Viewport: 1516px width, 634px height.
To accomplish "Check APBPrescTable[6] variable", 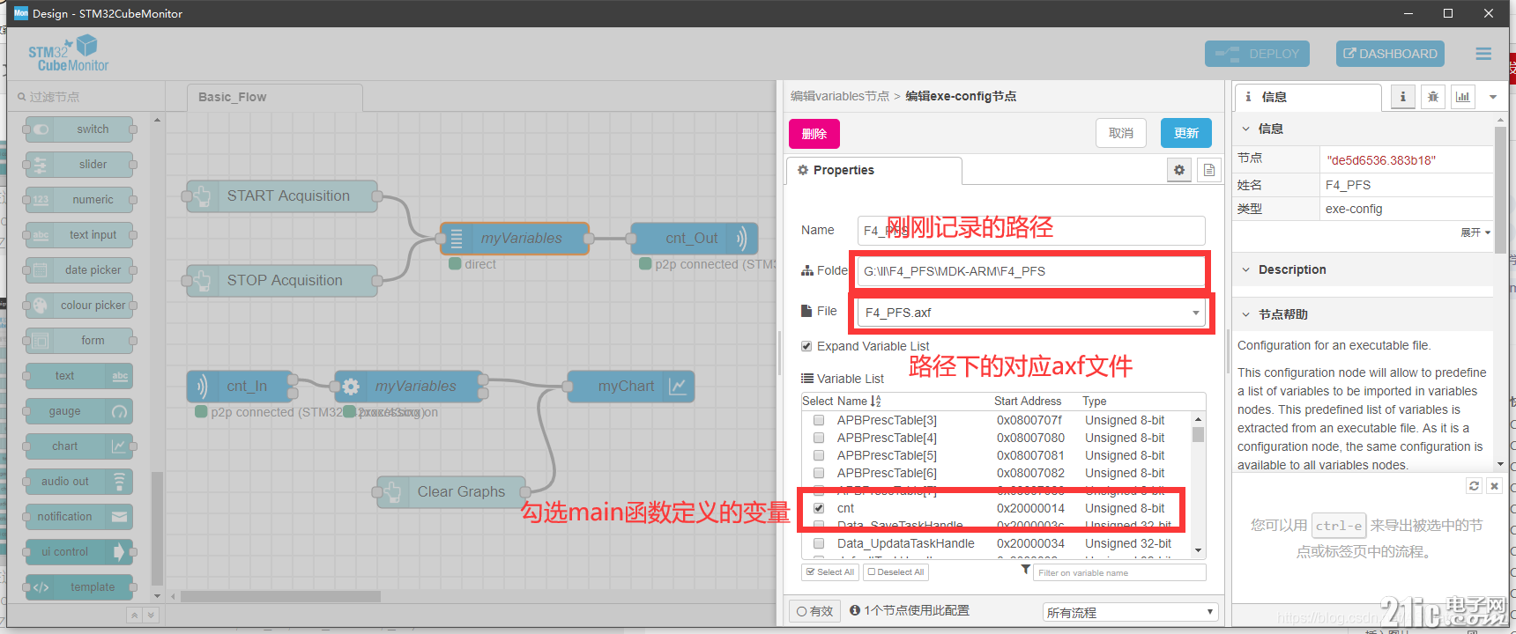I will [819, 474].
